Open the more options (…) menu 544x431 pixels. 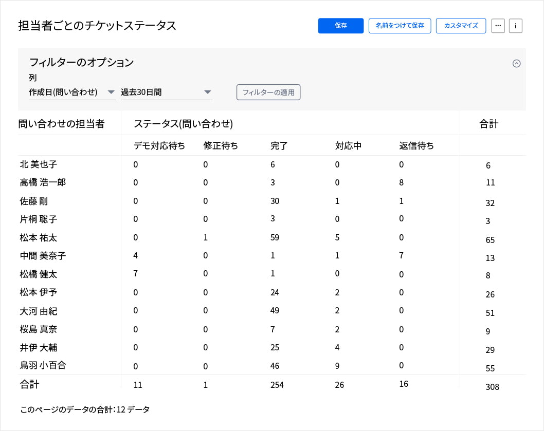coord(498,26)
